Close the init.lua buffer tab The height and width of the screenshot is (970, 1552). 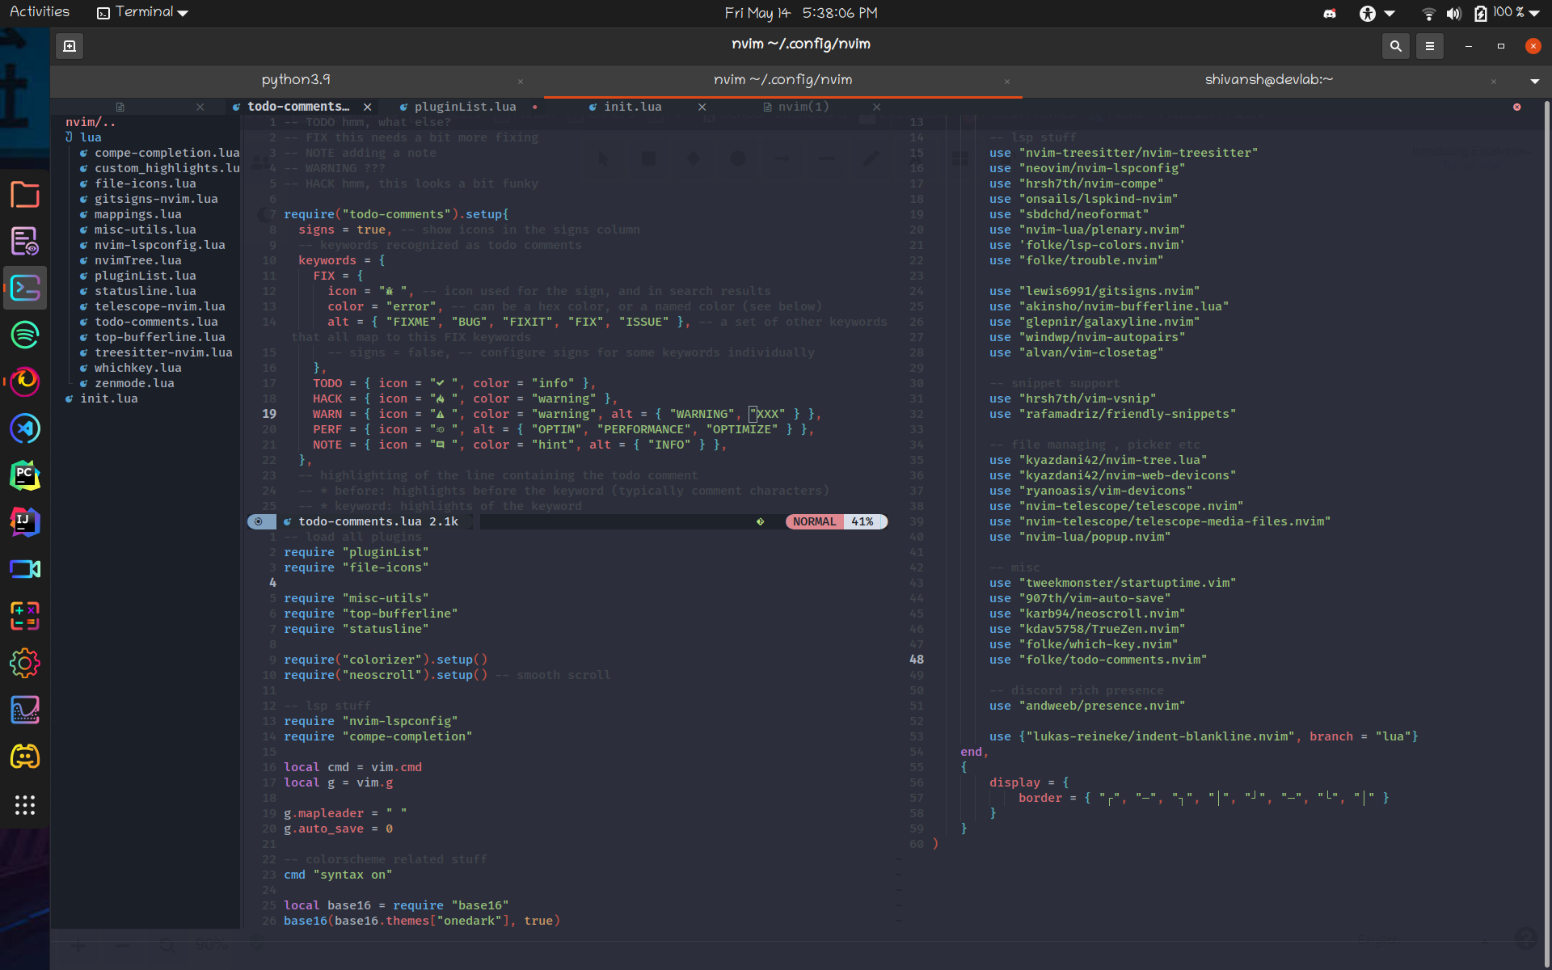(702, 106)
